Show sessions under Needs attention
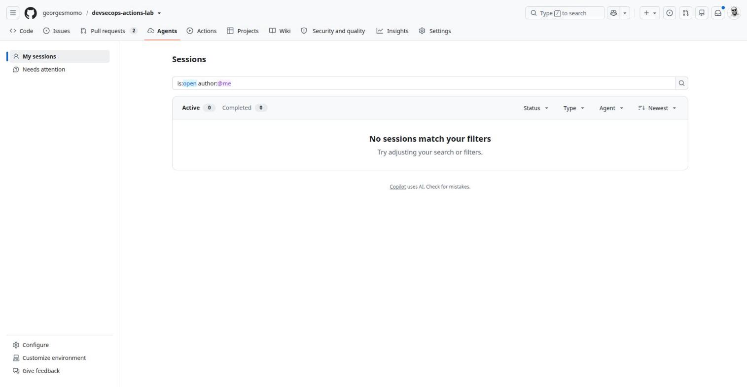 point(59,70)
